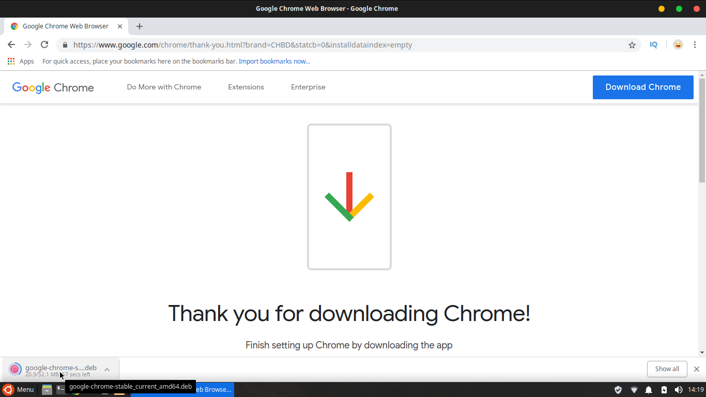Open the IQ extension in the toolbar
Image resolution: width=706 pixels, height=397 pixels.
654,45
